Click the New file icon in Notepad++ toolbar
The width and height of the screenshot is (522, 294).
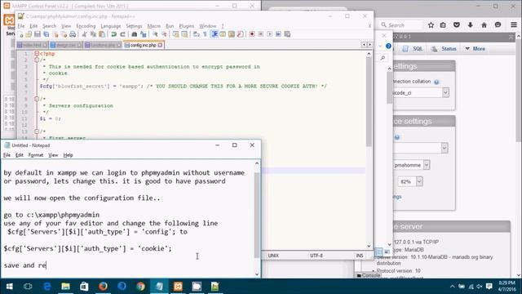pos(20,34)
